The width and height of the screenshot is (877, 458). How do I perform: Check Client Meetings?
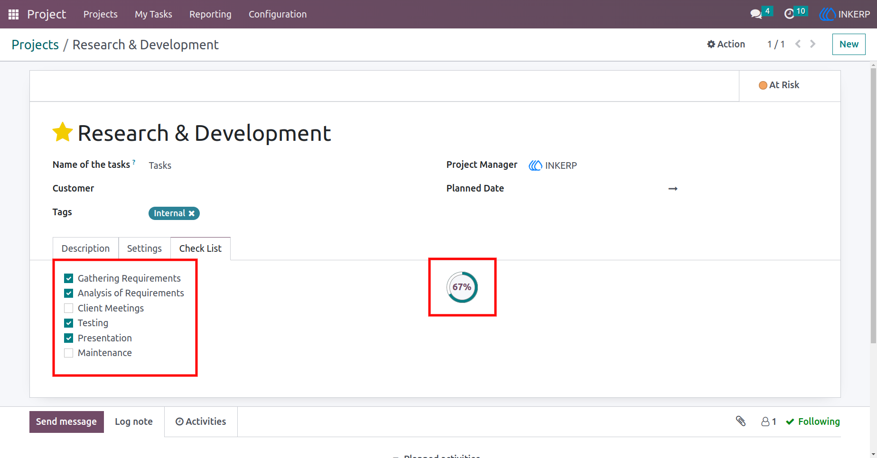pyautogui.click(x=69, y=308)
